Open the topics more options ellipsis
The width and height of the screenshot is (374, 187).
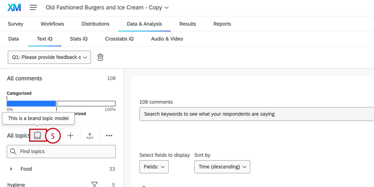(109, 136)
